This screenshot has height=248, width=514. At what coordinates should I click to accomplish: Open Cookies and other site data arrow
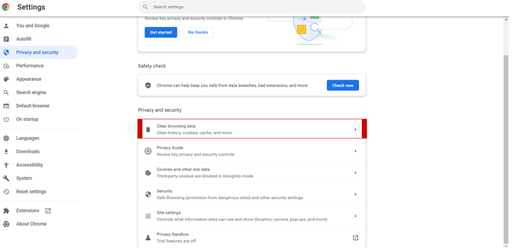355,173
